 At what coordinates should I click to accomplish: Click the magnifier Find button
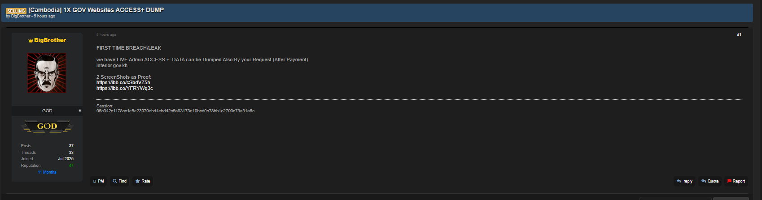click(119, 181)
